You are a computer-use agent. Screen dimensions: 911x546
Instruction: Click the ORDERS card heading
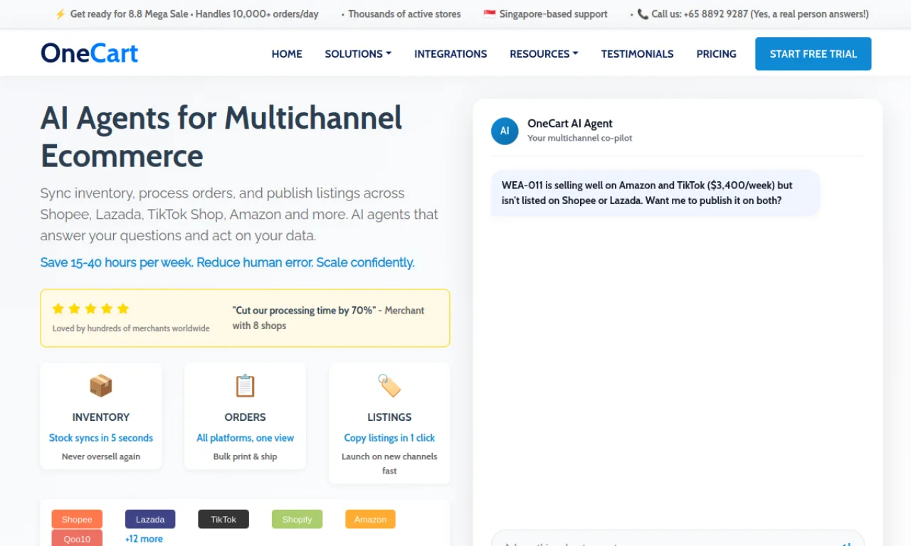click(245, 417)
